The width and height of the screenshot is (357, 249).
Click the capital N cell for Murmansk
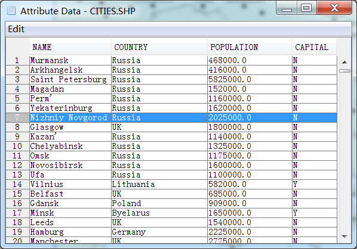[315, 60]
